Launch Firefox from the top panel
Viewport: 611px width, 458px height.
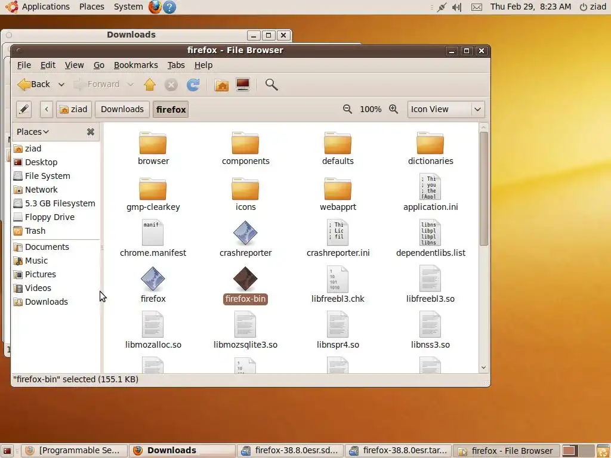pyautogui.click(x=155, y=7)
